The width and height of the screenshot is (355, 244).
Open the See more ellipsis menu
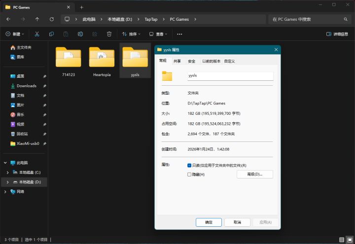(x=179, y=34)
